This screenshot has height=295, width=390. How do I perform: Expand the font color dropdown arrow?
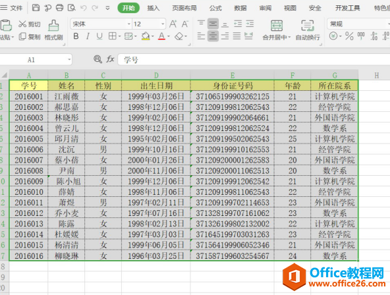pos(169,36)
